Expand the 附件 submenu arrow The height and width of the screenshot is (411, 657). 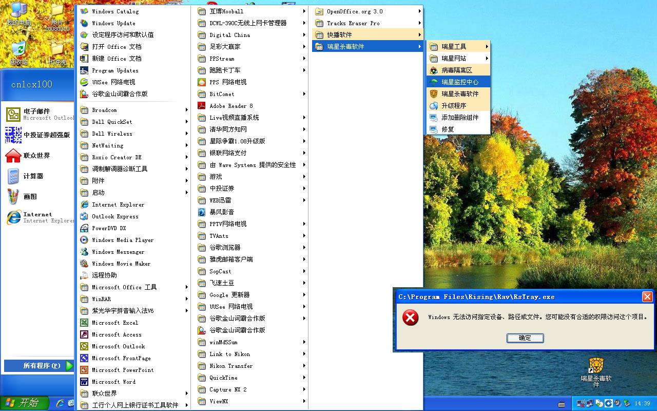pyautogui.click(x=187, y=181)
